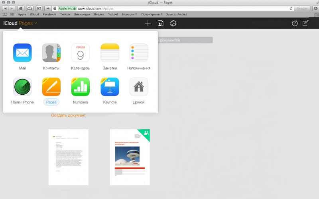Open the Facebook bookmark

pyautogui.click(x=49, y=14)
